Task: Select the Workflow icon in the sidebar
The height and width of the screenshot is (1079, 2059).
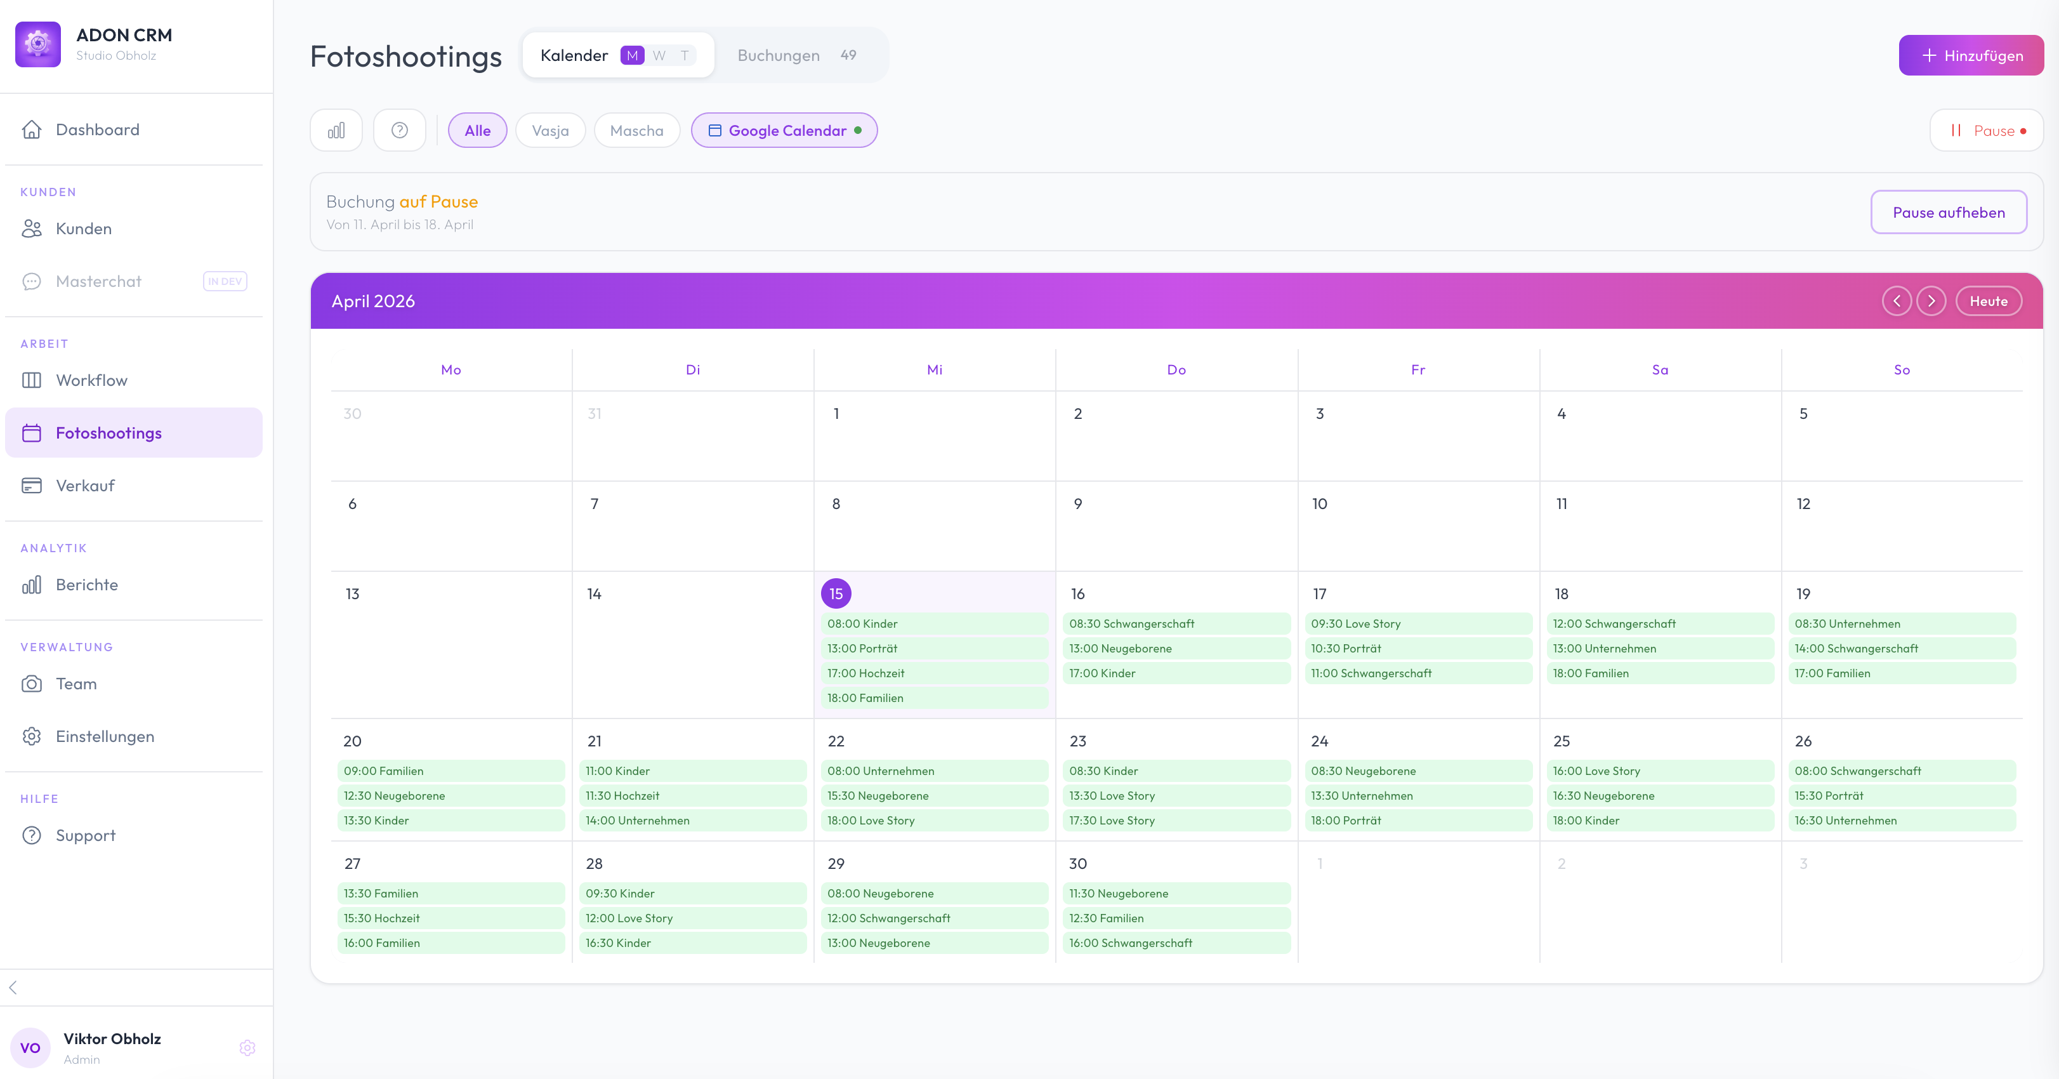Action: tap(32, 380)
